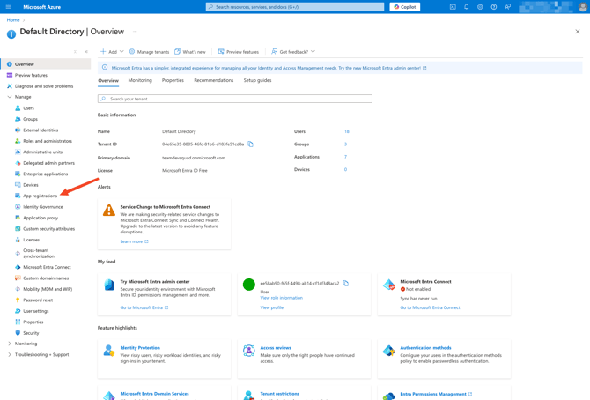Switch to the Recommendations tab

coord(213,80)
